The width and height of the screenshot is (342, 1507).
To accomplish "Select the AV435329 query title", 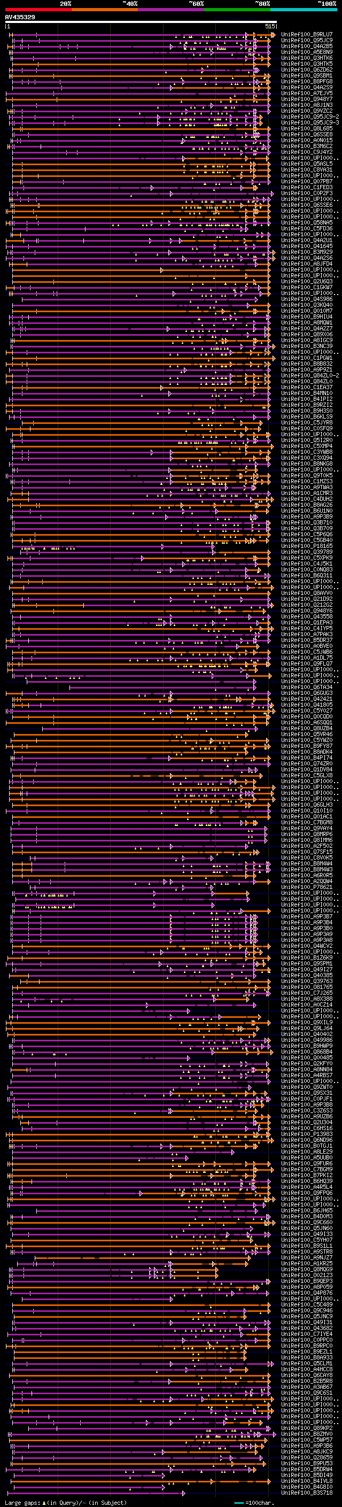I will [20, 18].
